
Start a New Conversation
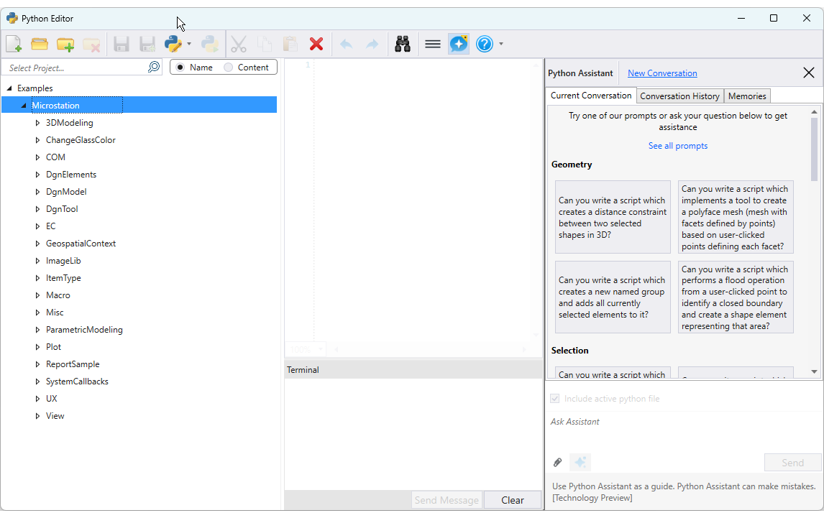tap(662, 73)
